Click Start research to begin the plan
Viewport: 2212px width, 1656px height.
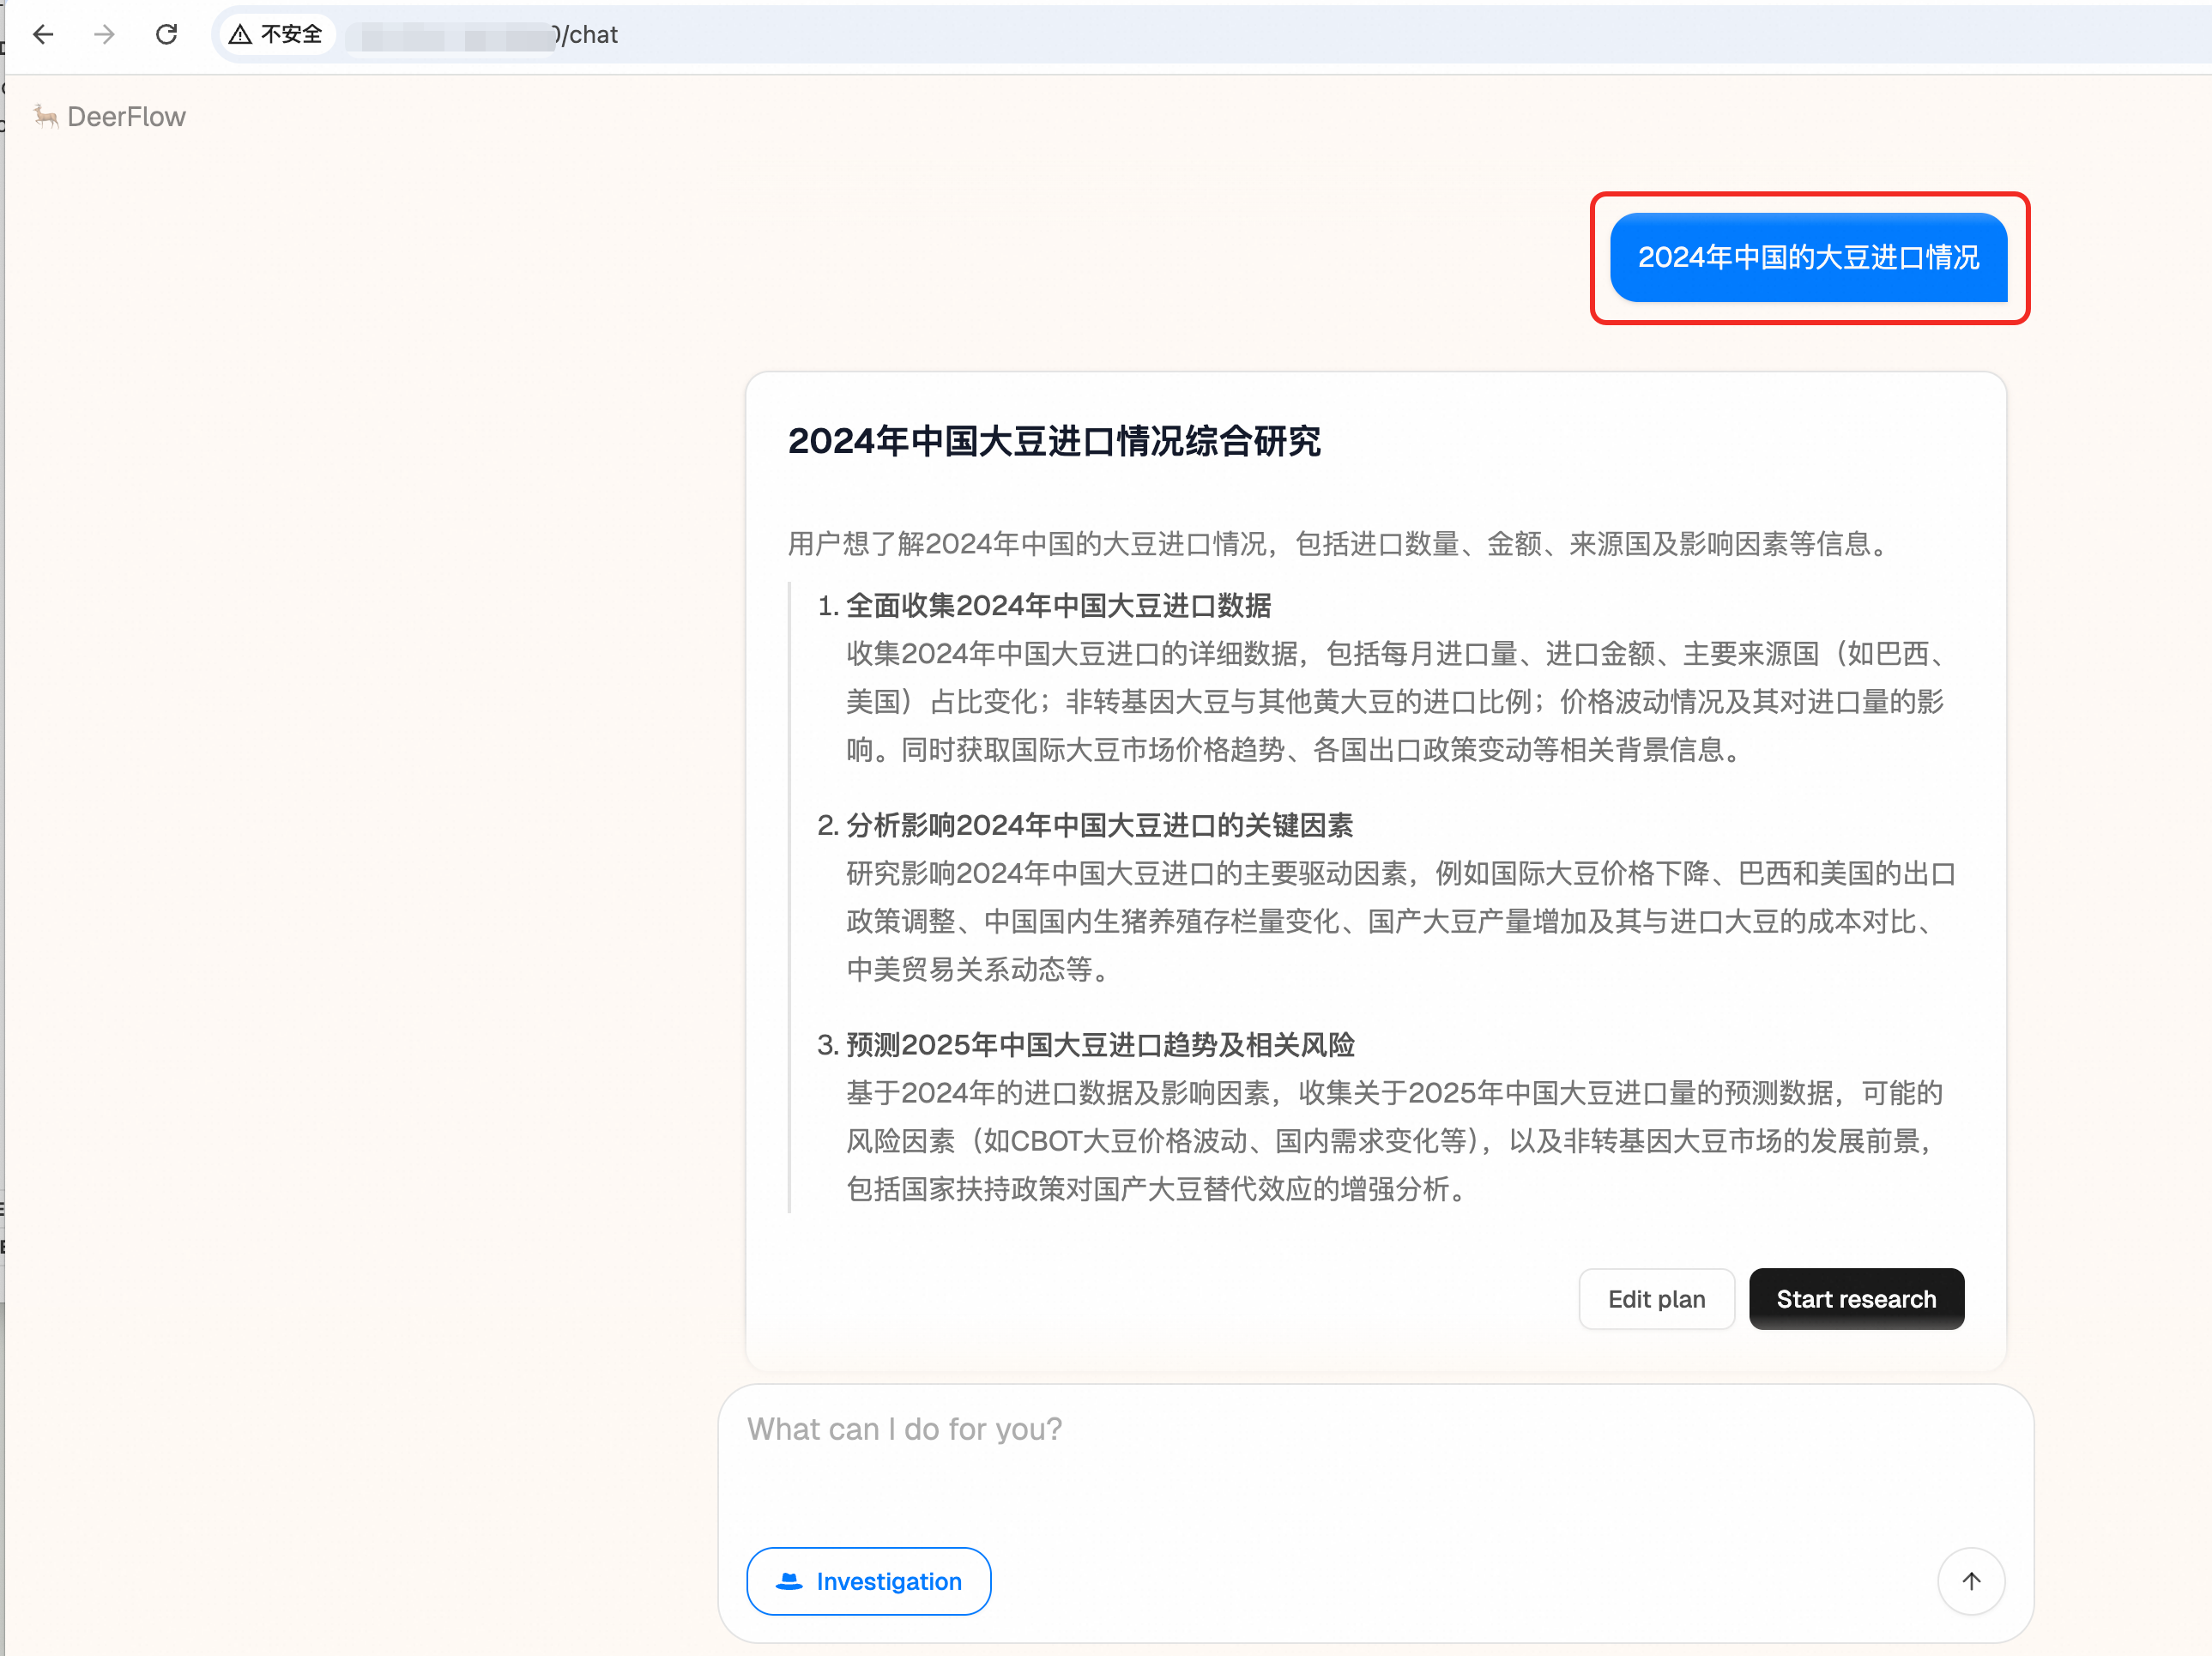click(x=1856, y=1298)
